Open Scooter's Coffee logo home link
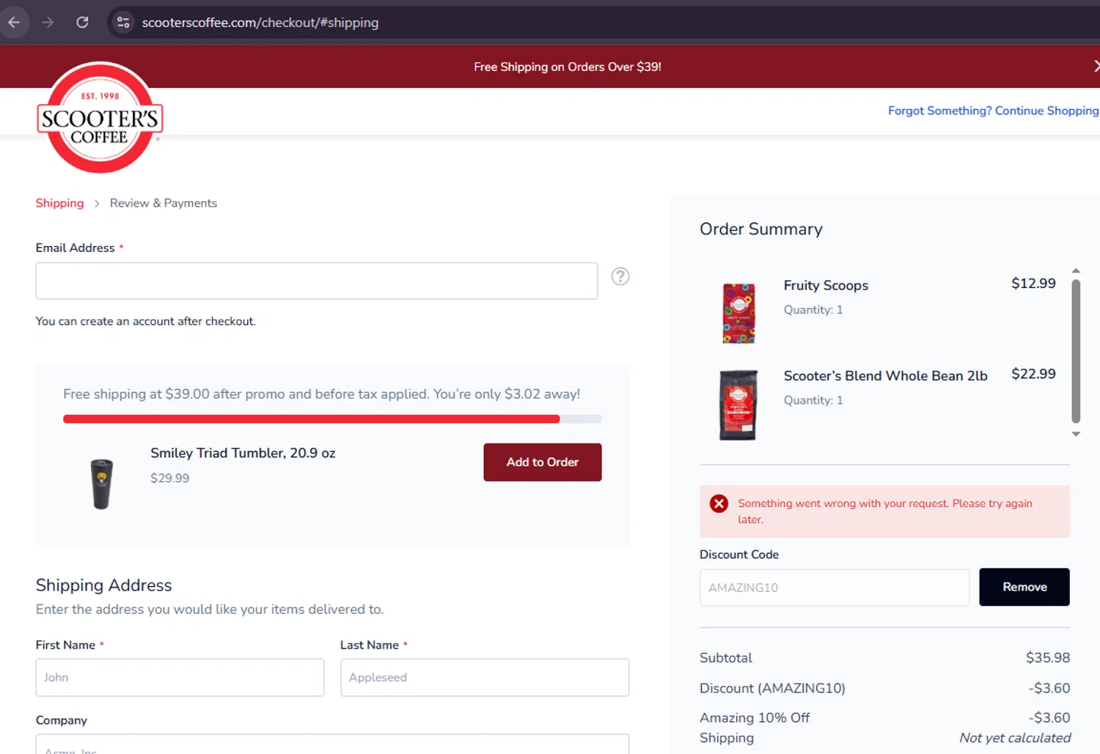Viewport: 1100px width, 754px height. click(x=100, y=118)
